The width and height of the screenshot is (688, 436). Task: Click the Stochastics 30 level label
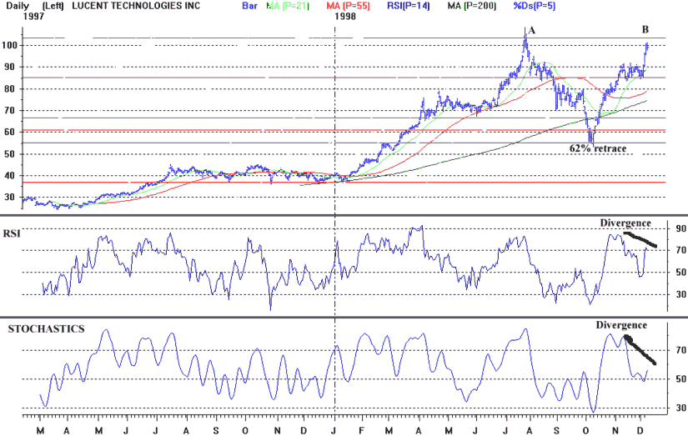[681, 408]
